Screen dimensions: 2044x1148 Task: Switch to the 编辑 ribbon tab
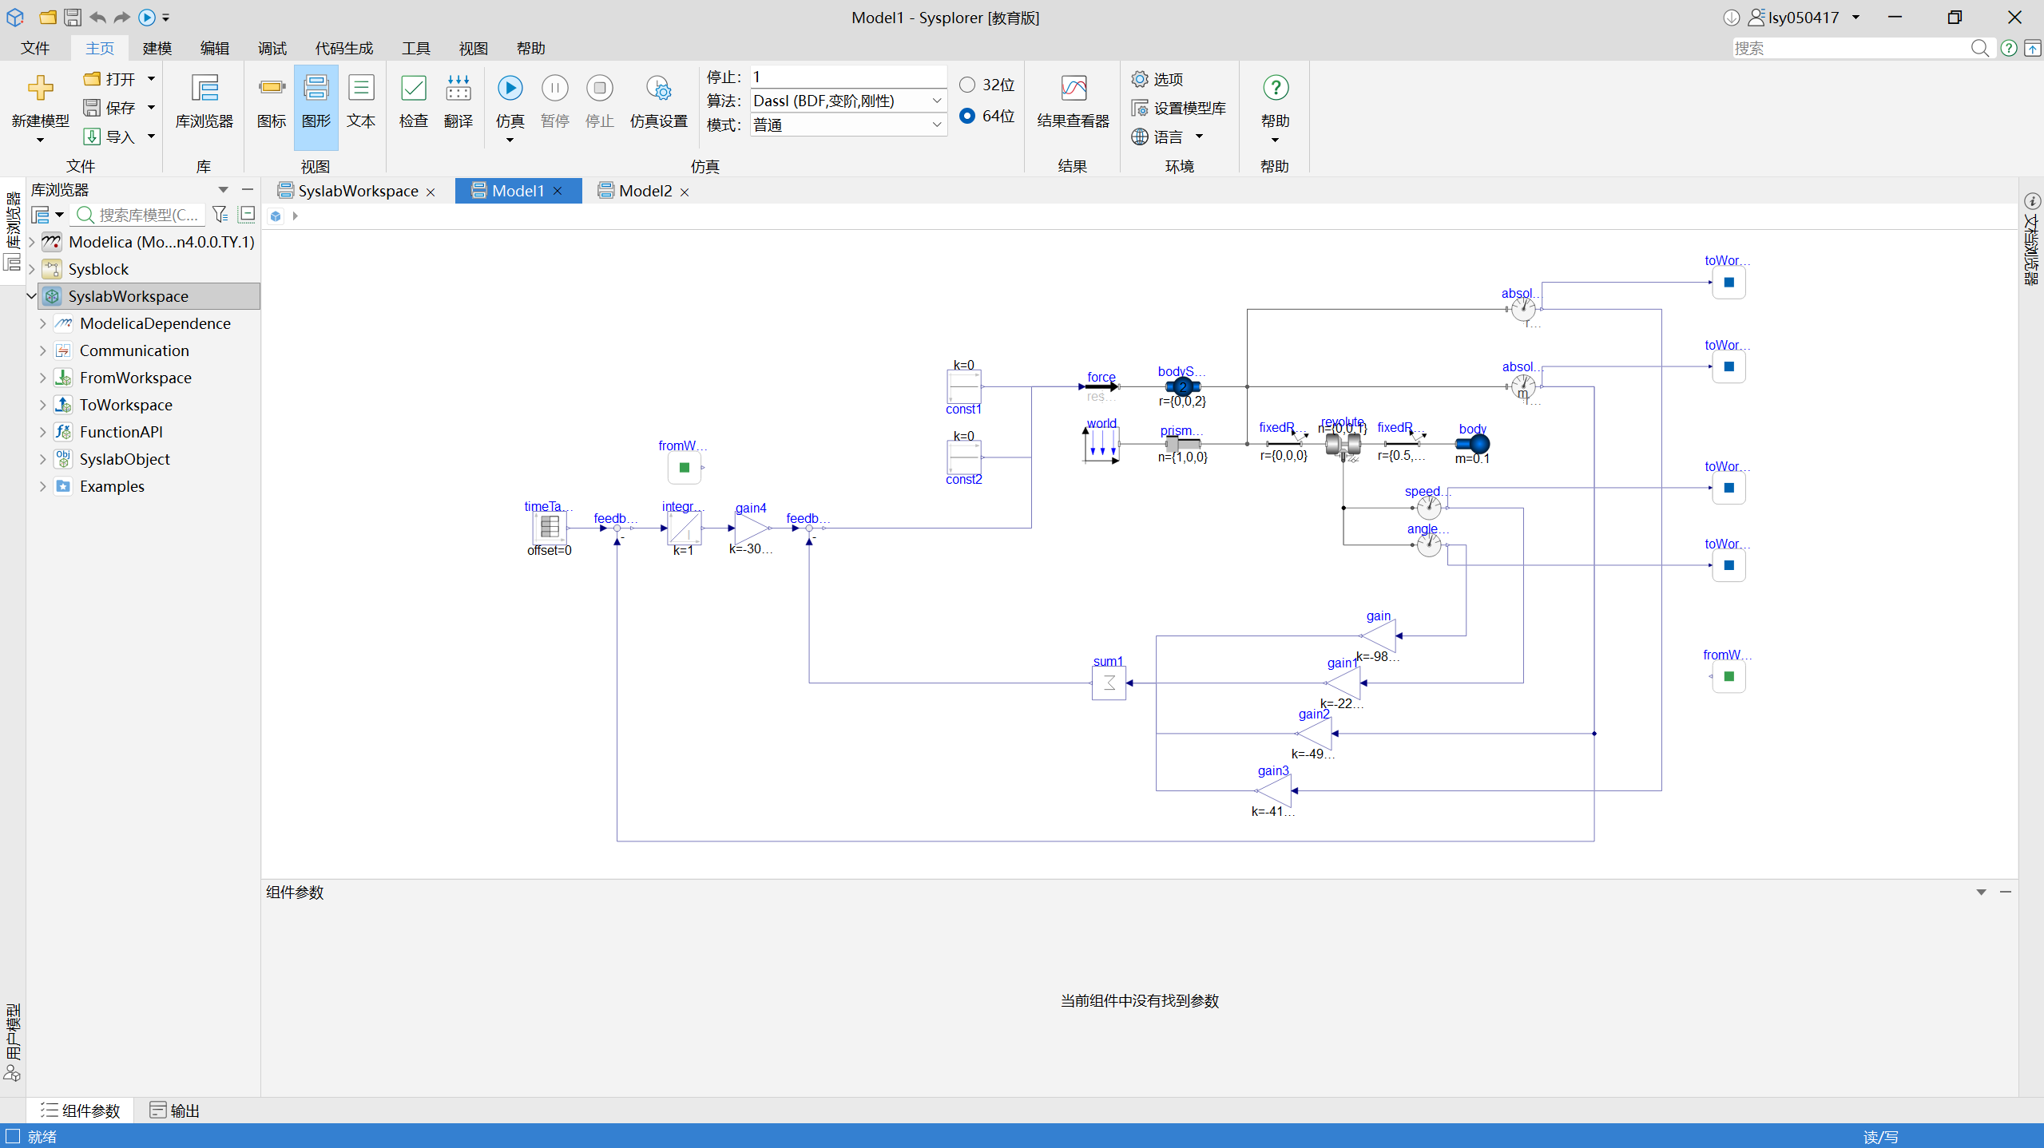coord(215,49)
